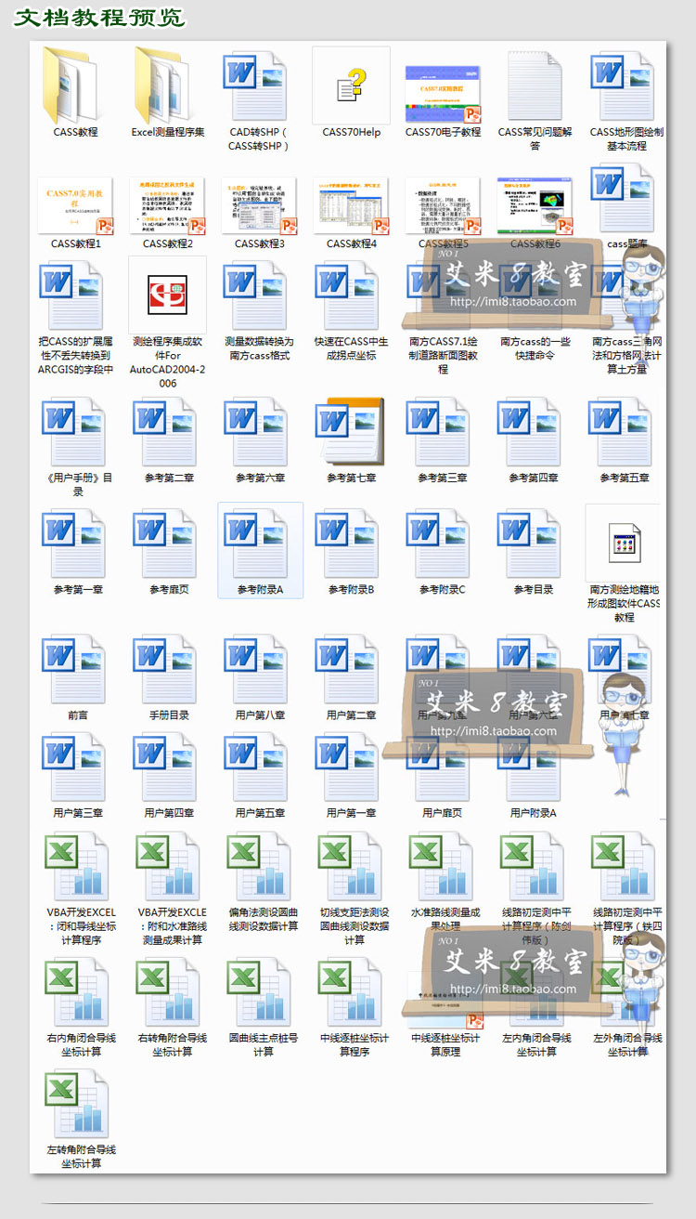Click the 南方cass三角网法和方格网法计算土方量 file name
696x1219 pixels.
tap(626, 355)
